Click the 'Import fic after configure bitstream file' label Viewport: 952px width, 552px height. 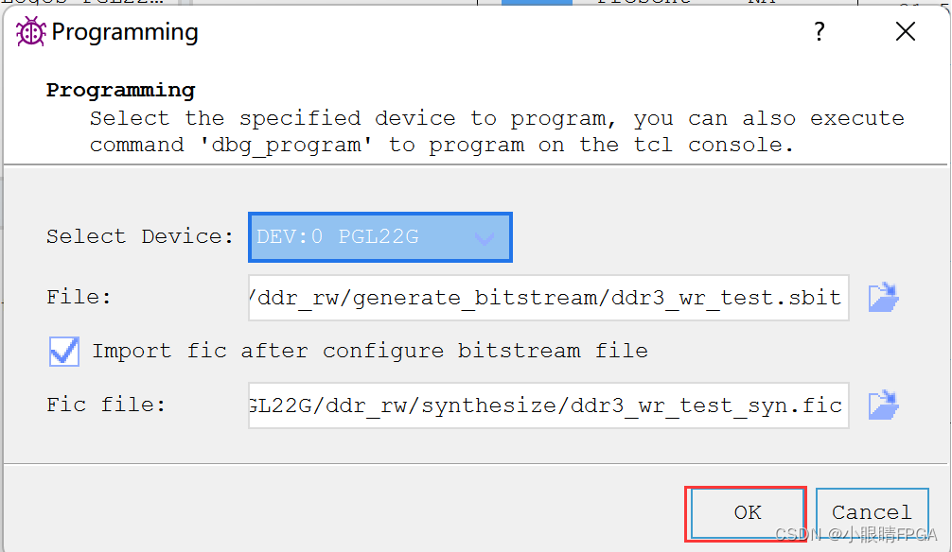370,351
